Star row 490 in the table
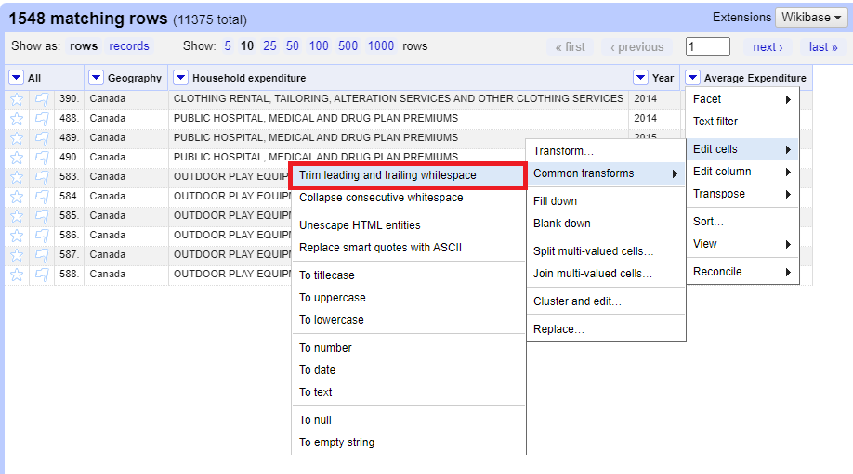This screenshot has width=853, height=474. pyautogui.click(x=17, y=158)
